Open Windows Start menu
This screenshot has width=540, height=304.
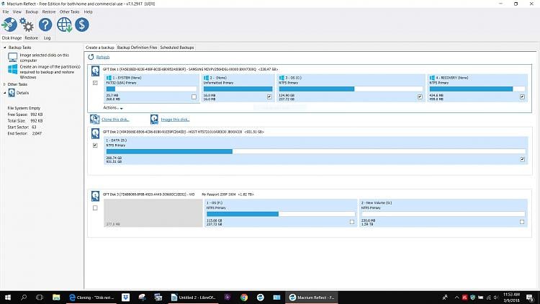(8, 297)
